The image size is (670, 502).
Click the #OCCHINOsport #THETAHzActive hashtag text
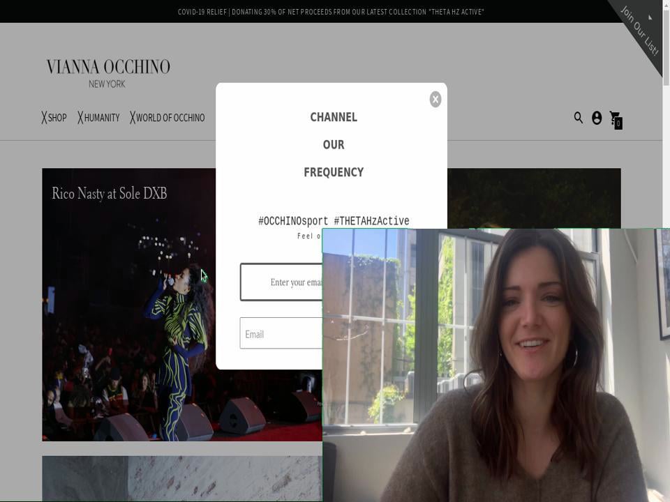(x=334, y=221)
